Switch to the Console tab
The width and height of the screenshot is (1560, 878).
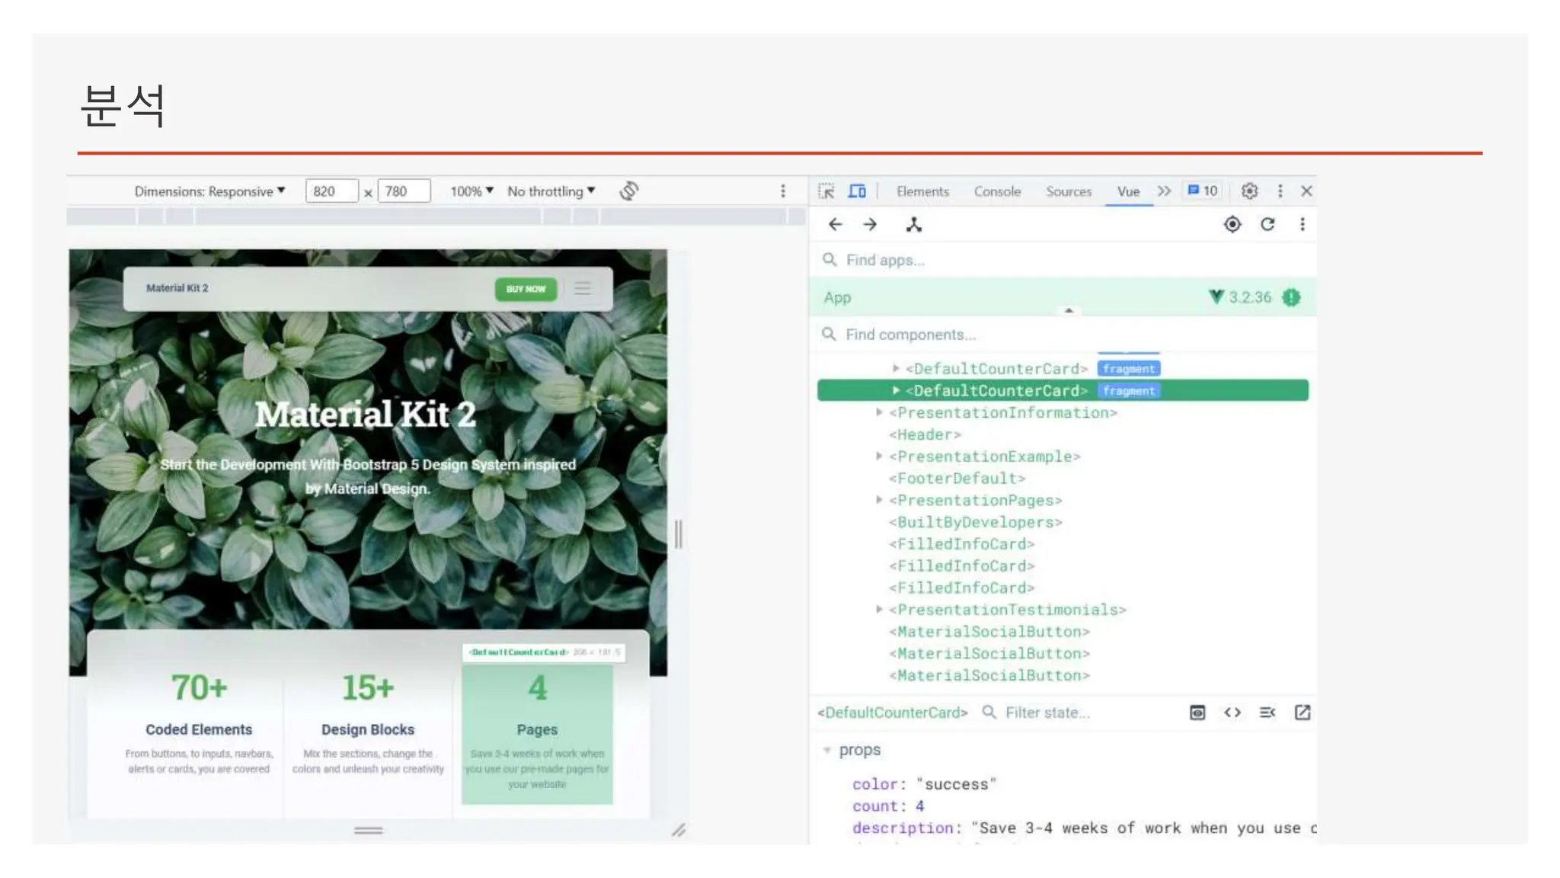(996, 191)
